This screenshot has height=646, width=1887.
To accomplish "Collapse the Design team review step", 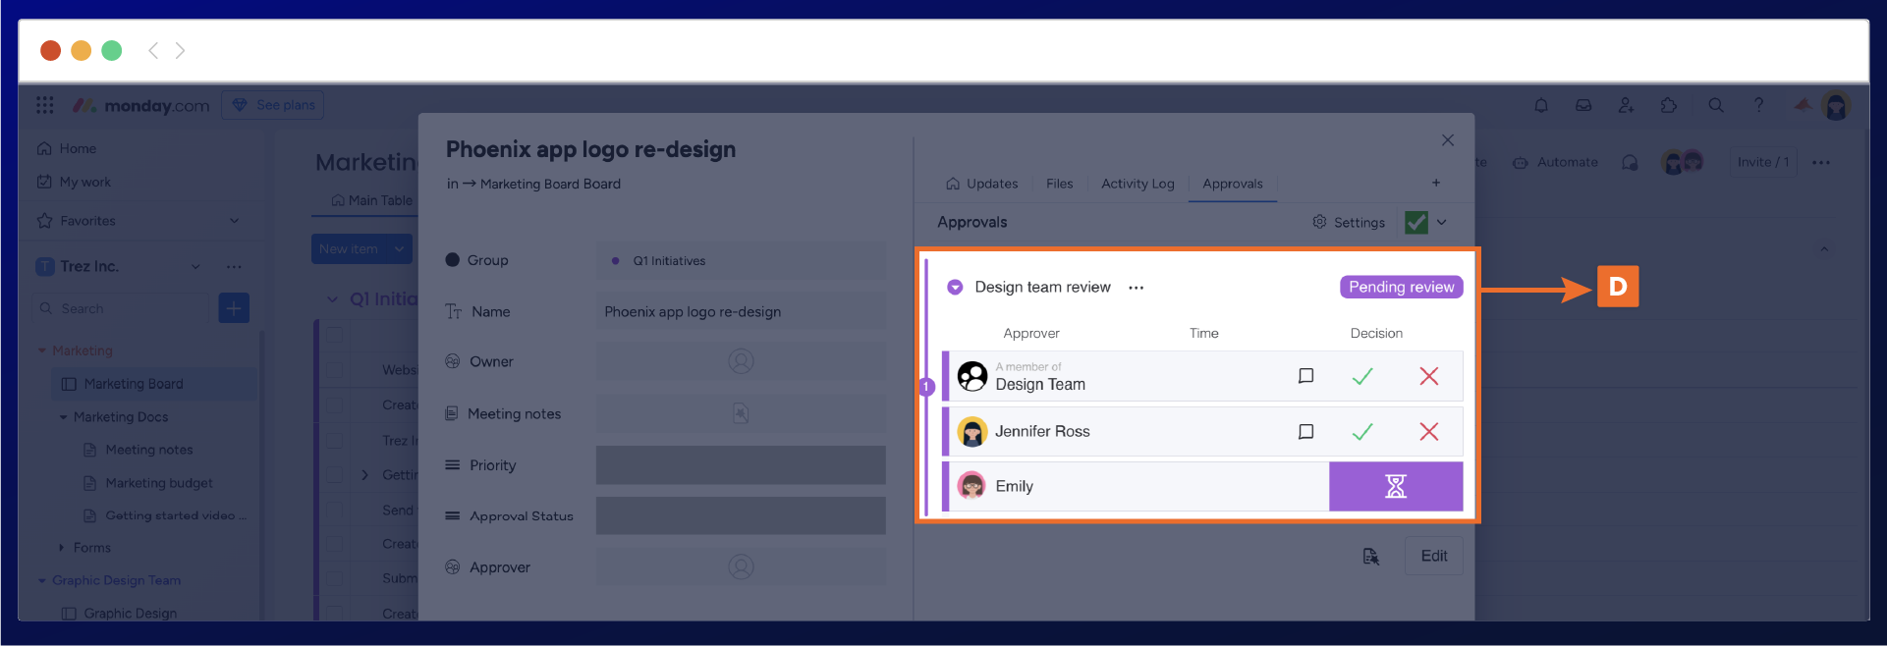I will click(x=954, y=288).
